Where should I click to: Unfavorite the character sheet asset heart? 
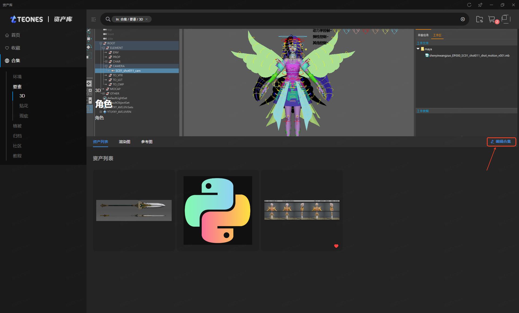pyautogui.click(x=336, y=246)
